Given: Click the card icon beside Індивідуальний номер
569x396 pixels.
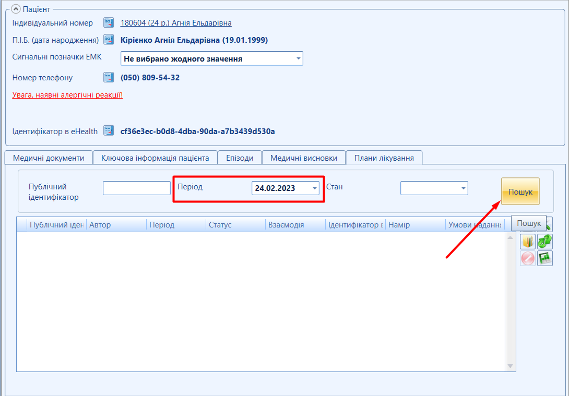Looking at the screenshot, I should (x=109, y=23).
